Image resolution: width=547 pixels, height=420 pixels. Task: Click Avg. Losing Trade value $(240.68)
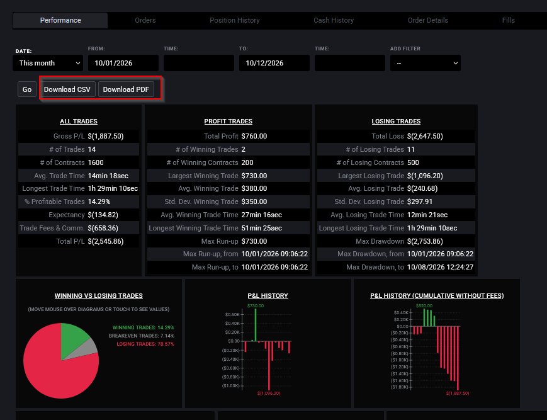click(422, 188)
